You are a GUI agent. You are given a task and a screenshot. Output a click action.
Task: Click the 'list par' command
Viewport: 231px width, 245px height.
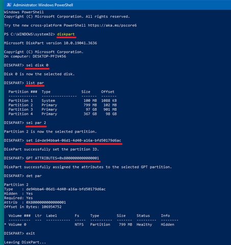[35, 83]
